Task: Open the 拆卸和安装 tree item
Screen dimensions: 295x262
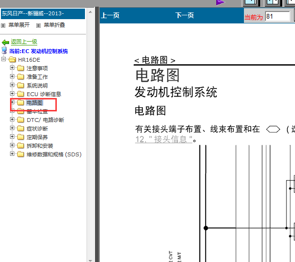Action: pyautogui.click(x=40, y=146)
